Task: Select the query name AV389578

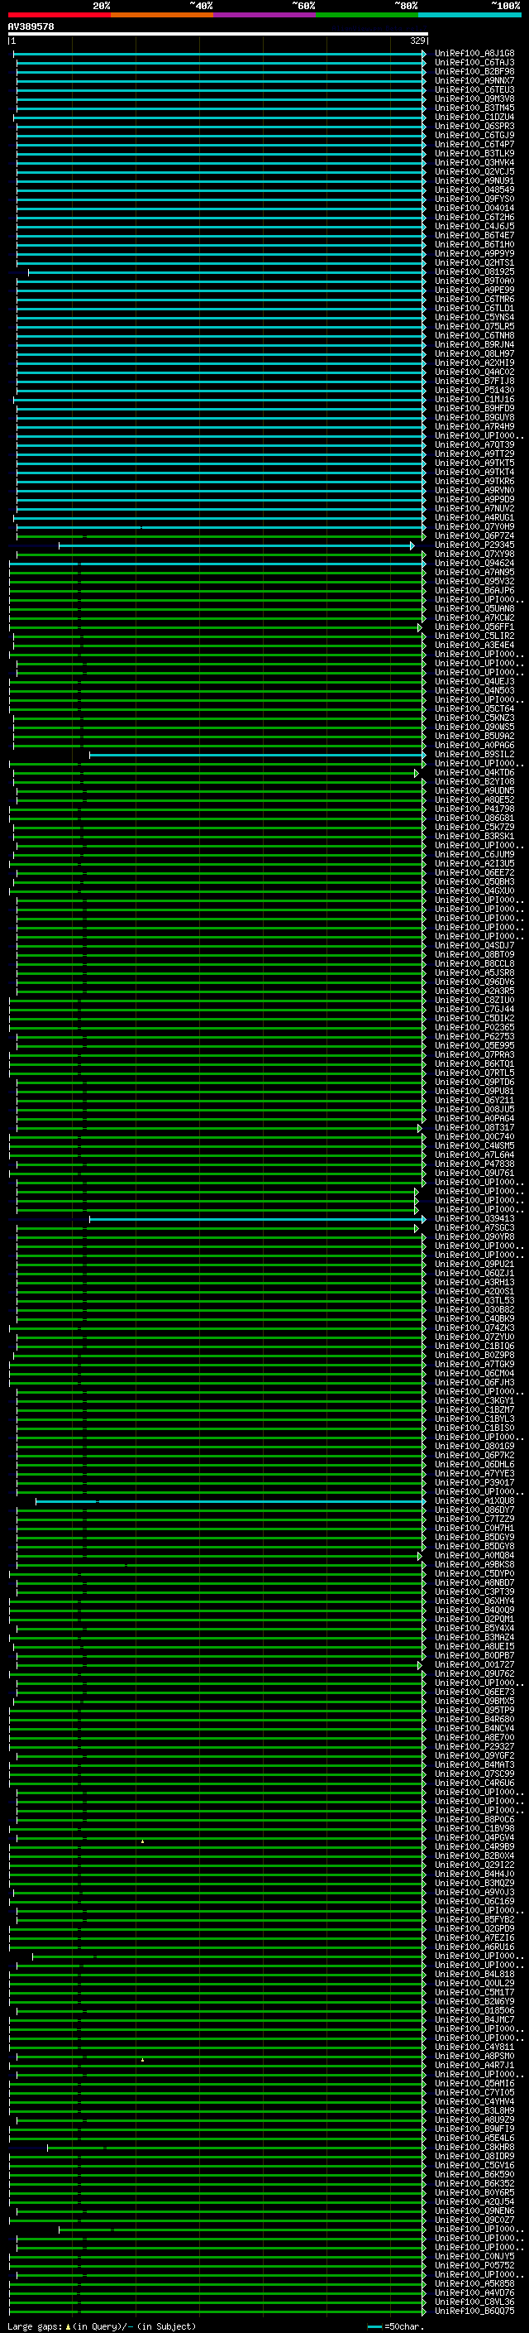Action: coord(31,26)
